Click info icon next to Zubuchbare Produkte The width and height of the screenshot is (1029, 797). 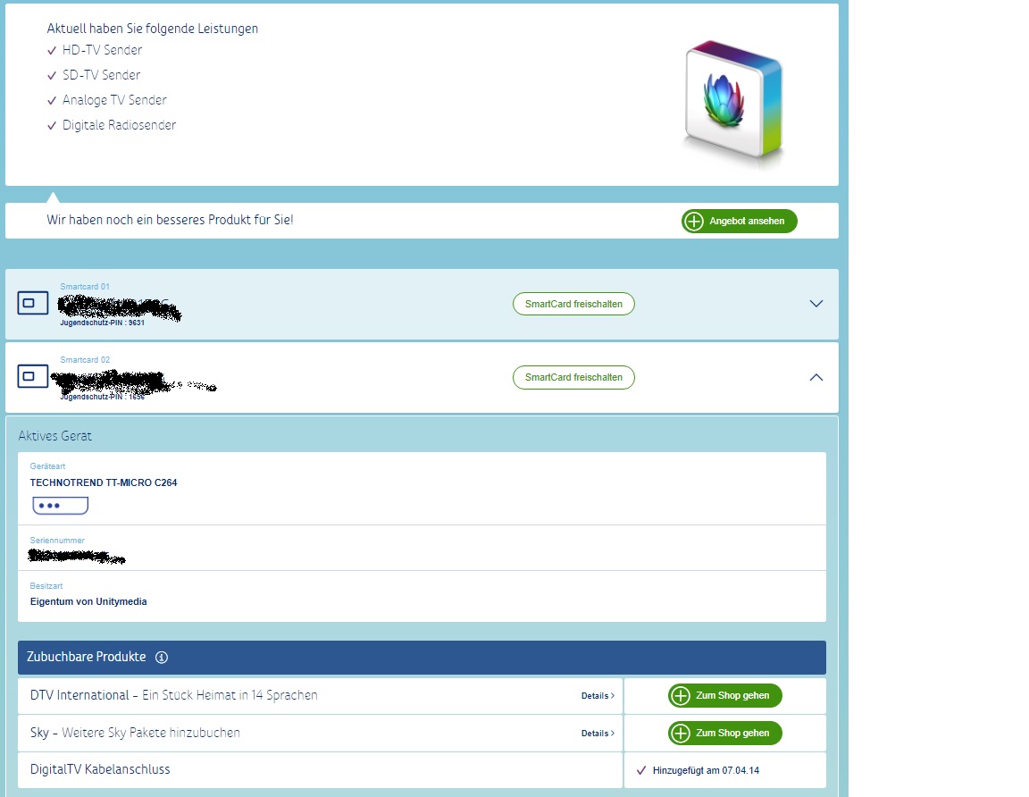162,658
